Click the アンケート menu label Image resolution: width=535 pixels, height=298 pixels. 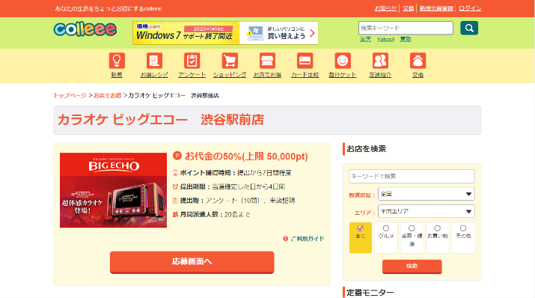pyautogui.click(x=192, y=75)
